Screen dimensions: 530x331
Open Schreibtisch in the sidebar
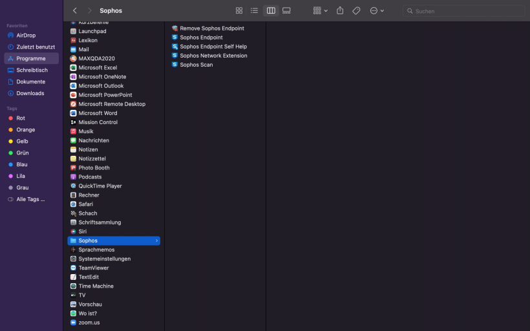(x=32, y=70)
